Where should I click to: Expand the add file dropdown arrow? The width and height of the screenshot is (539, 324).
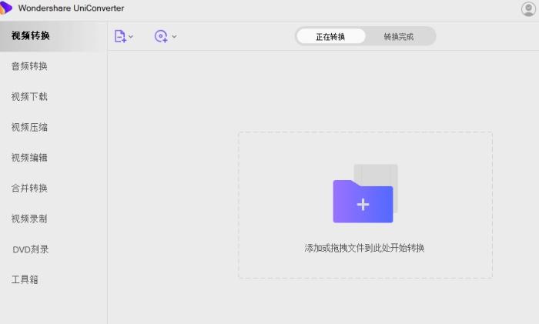click(131, 36)
